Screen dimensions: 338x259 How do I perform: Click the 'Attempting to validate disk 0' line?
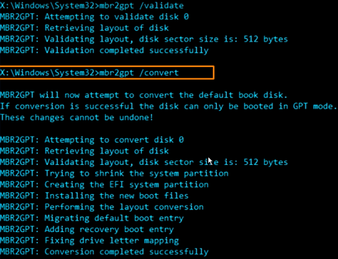(95, 17)
